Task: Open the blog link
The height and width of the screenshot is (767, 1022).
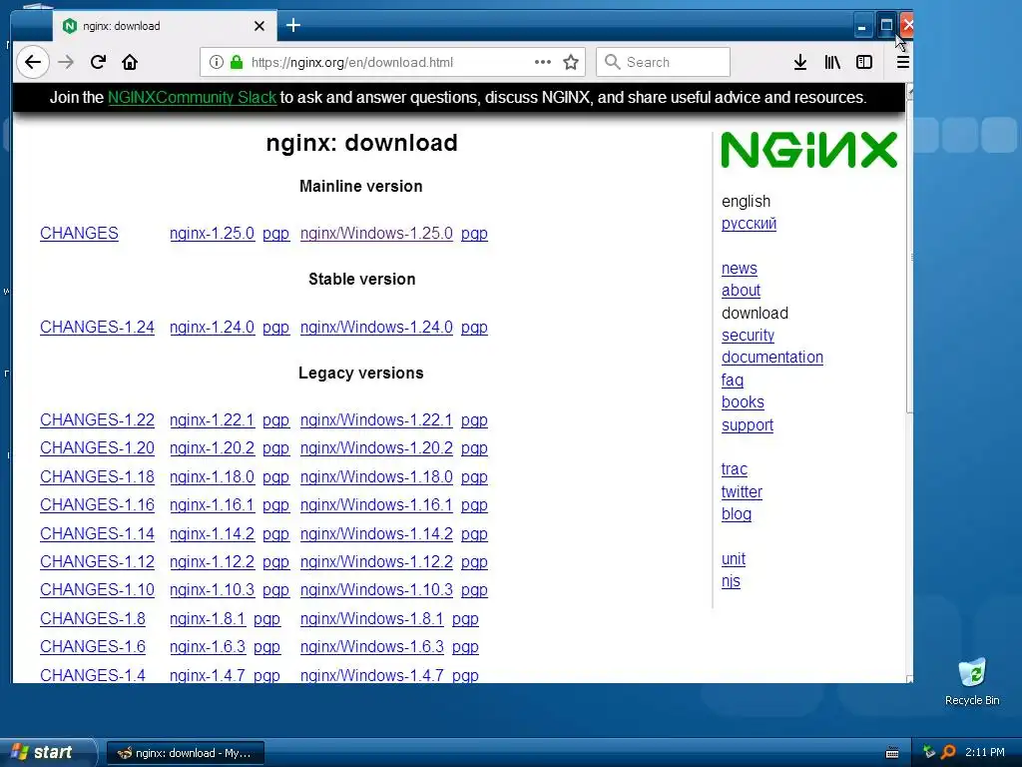Action: coord(737,514)
